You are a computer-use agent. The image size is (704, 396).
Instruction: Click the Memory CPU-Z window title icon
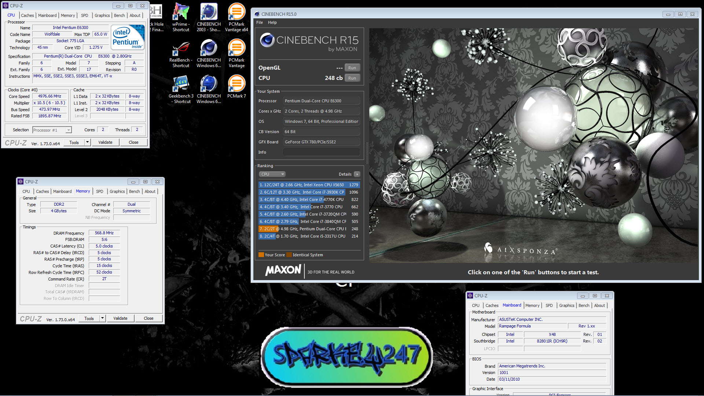pyautogui.click(x=21, y=181)
